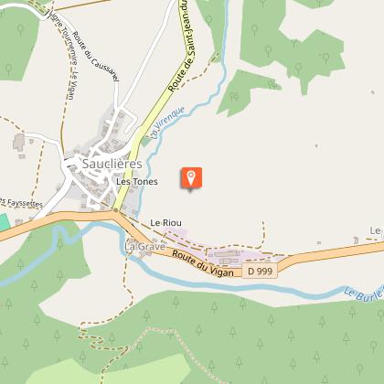Click the gray building west of Sauclières
384x384 pixels.
click(19, 143)
